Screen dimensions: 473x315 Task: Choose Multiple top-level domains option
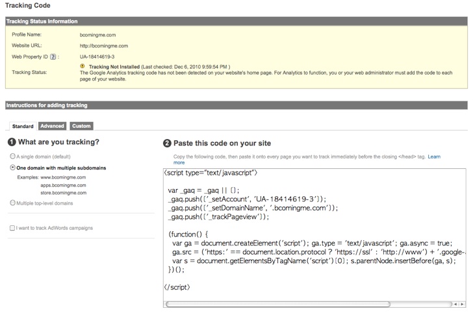[13, 203]
